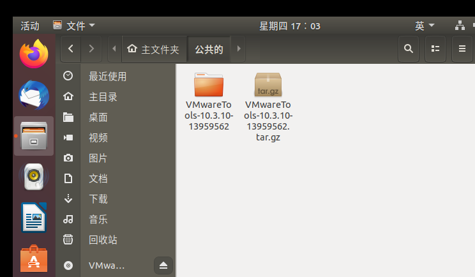Expand path bar with right triangle

(x=239, y=49)
